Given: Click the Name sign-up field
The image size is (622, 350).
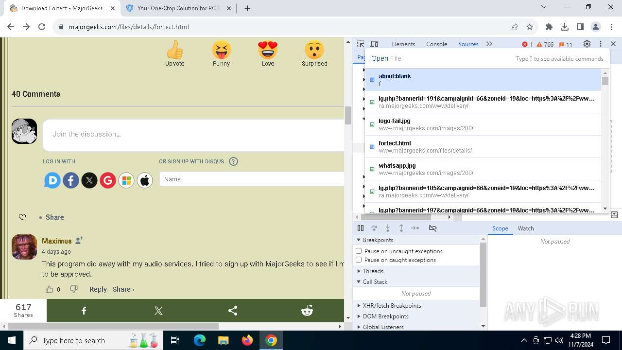Looking at the screenshot, I should point(252,179).
